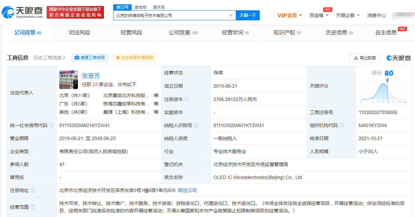This screenshot has width=415, height=217.
Task: Open 消息中心 message center
Action: 377,15
